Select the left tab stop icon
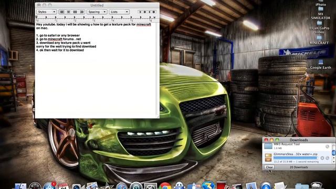The image size is (336, 189). [x=140, y=12]
